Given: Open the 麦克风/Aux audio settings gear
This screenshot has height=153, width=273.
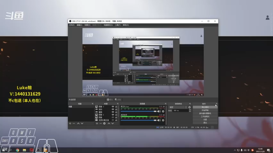Looking at the screenshot, I should point(163,111).
